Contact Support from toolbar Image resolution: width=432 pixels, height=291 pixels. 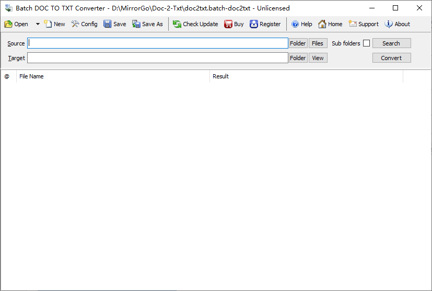[x=364, y=24]
